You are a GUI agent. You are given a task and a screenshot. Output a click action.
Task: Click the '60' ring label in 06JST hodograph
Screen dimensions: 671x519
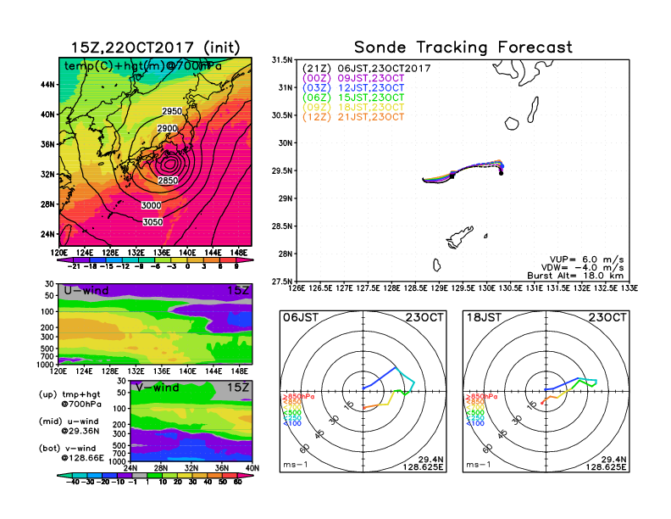point(305,448)
